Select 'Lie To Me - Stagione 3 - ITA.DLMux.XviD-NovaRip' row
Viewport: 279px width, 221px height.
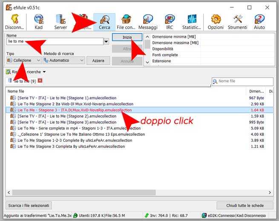coord(140,110)
